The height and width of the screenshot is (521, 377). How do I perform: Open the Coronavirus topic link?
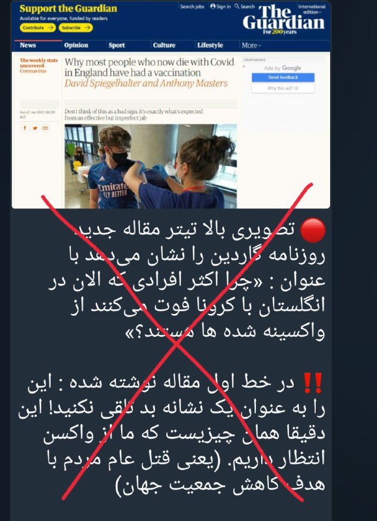point(33,71)
